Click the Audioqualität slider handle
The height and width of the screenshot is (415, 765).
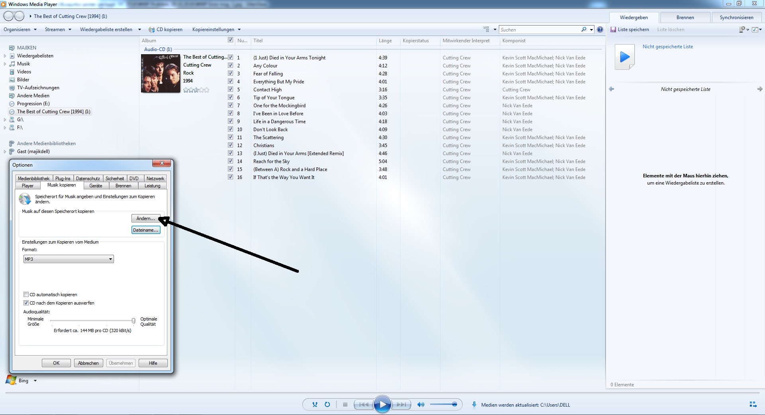pos(133,321)
